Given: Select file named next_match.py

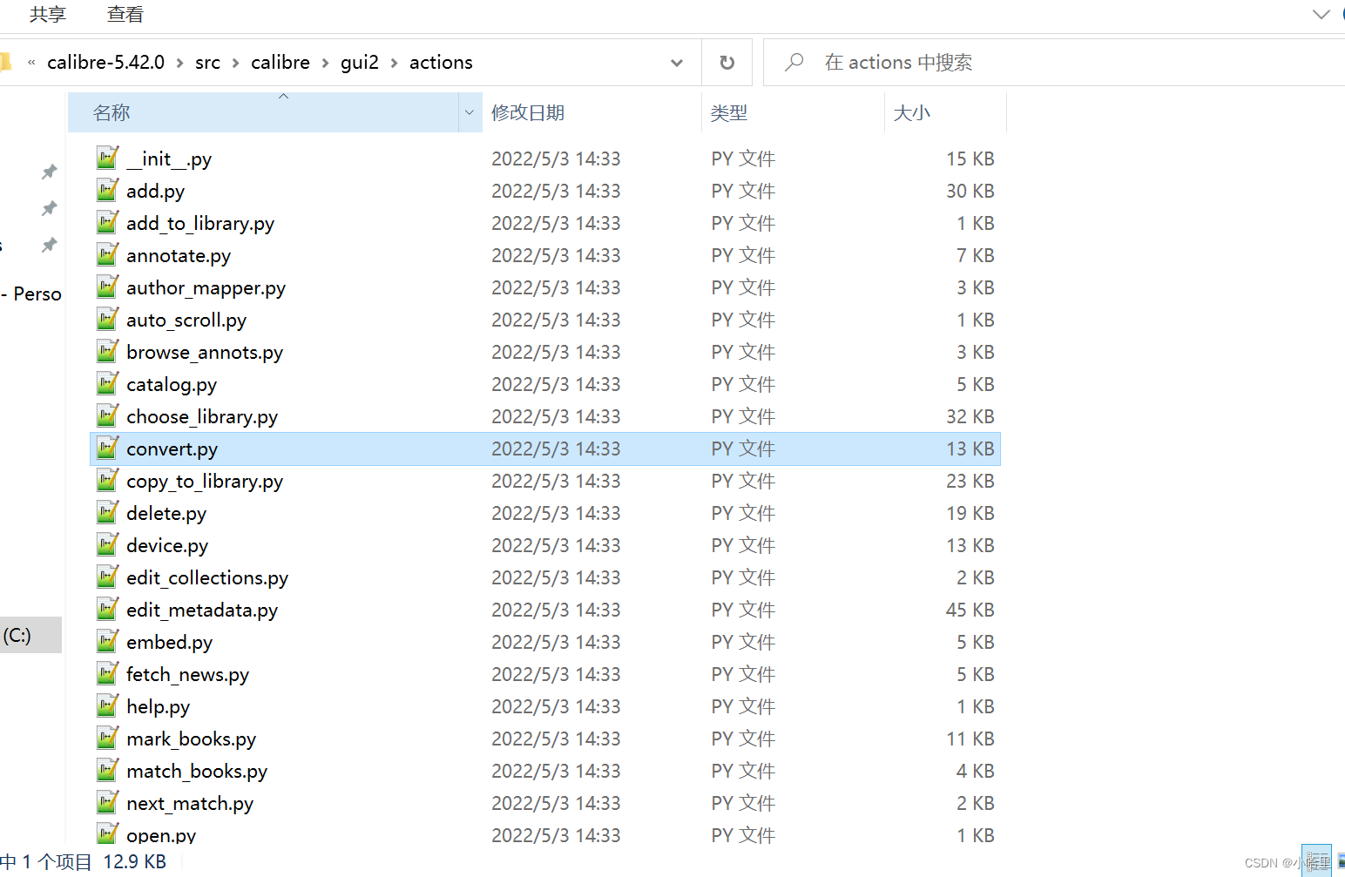Looking at the screenshot, I should pos(190,803).
